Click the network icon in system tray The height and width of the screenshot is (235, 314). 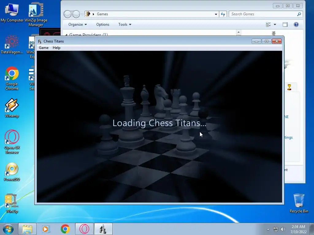coord(276,229)
